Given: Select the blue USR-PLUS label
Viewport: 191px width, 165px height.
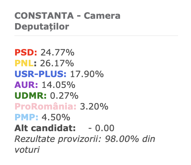Looking at the screenshot, I should click(41, 74).
